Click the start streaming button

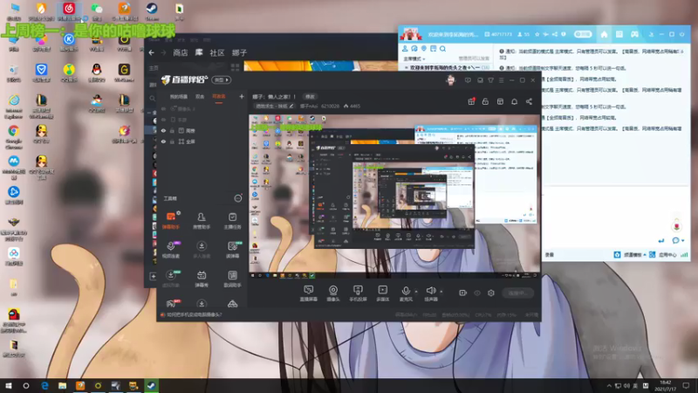(517, 293)
